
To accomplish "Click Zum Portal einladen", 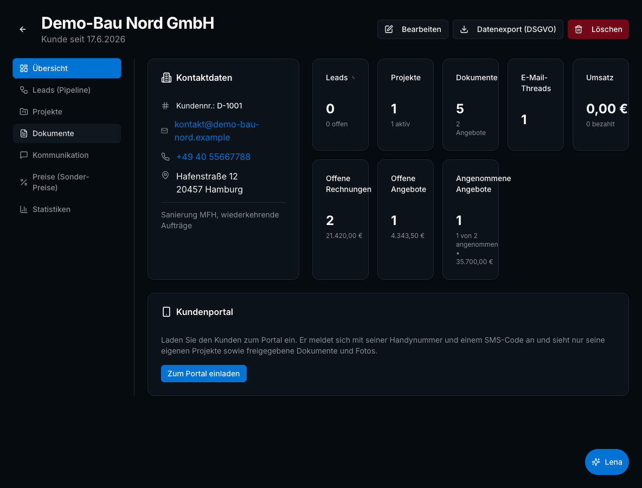I will pos(204,374).
